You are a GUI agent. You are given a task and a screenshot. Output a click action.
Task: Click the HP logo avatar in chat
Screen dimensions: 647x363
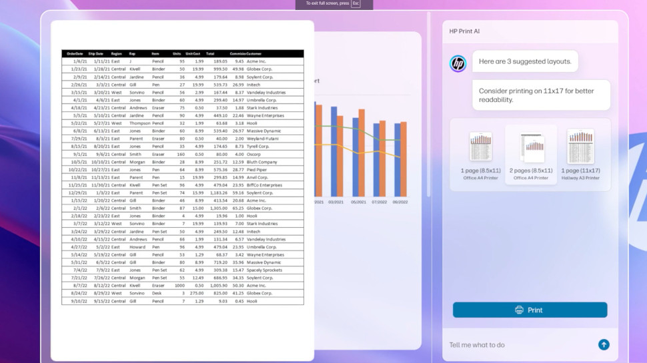click(x=458, y=63)
